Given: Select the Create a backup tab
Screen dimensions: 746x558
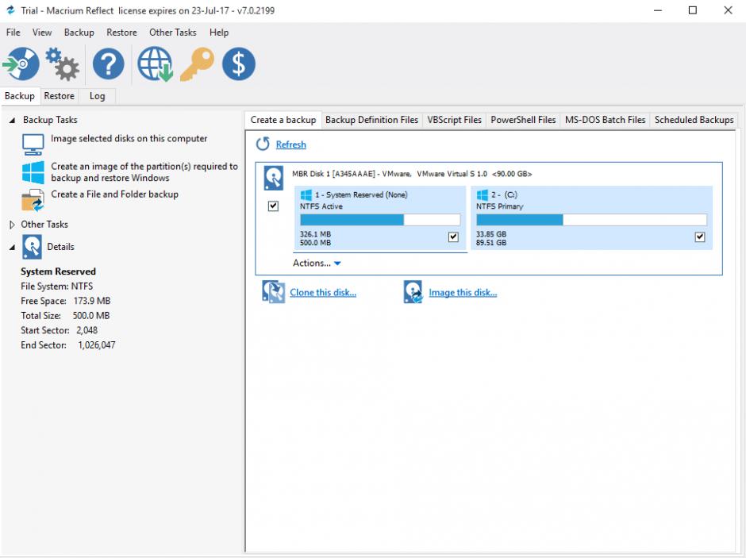Looking at the screenshot, I should 283,120.
